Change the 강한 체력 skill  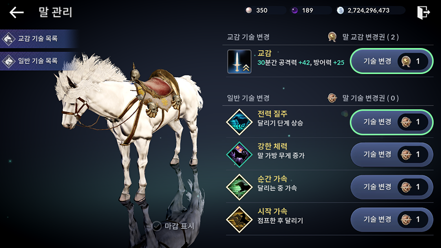(x=392, y=155)
